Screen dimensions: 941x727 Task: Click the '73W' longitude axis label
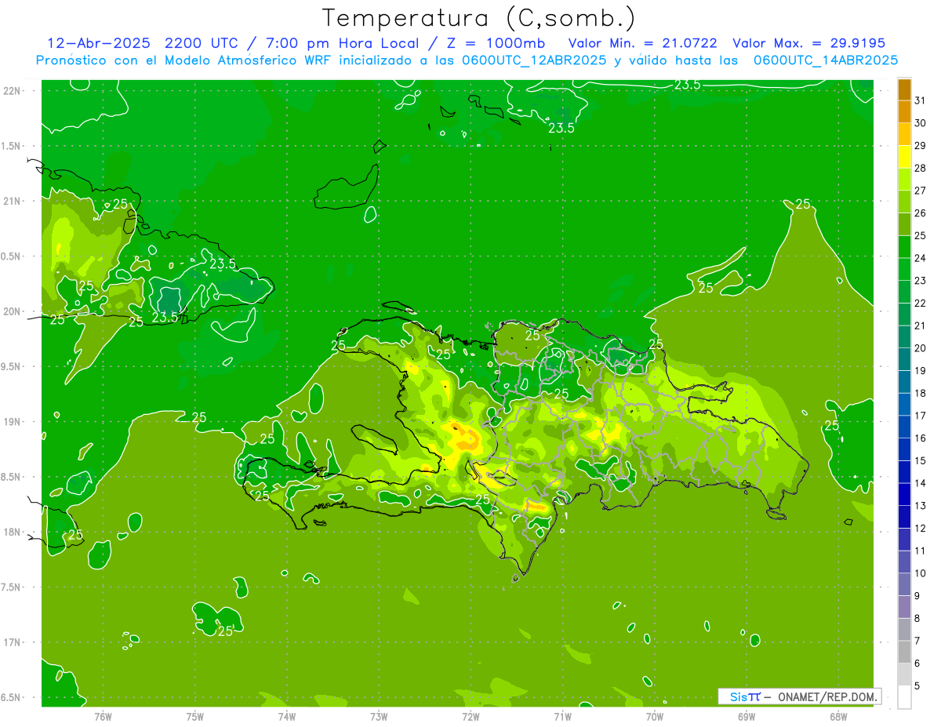point(379,717)
